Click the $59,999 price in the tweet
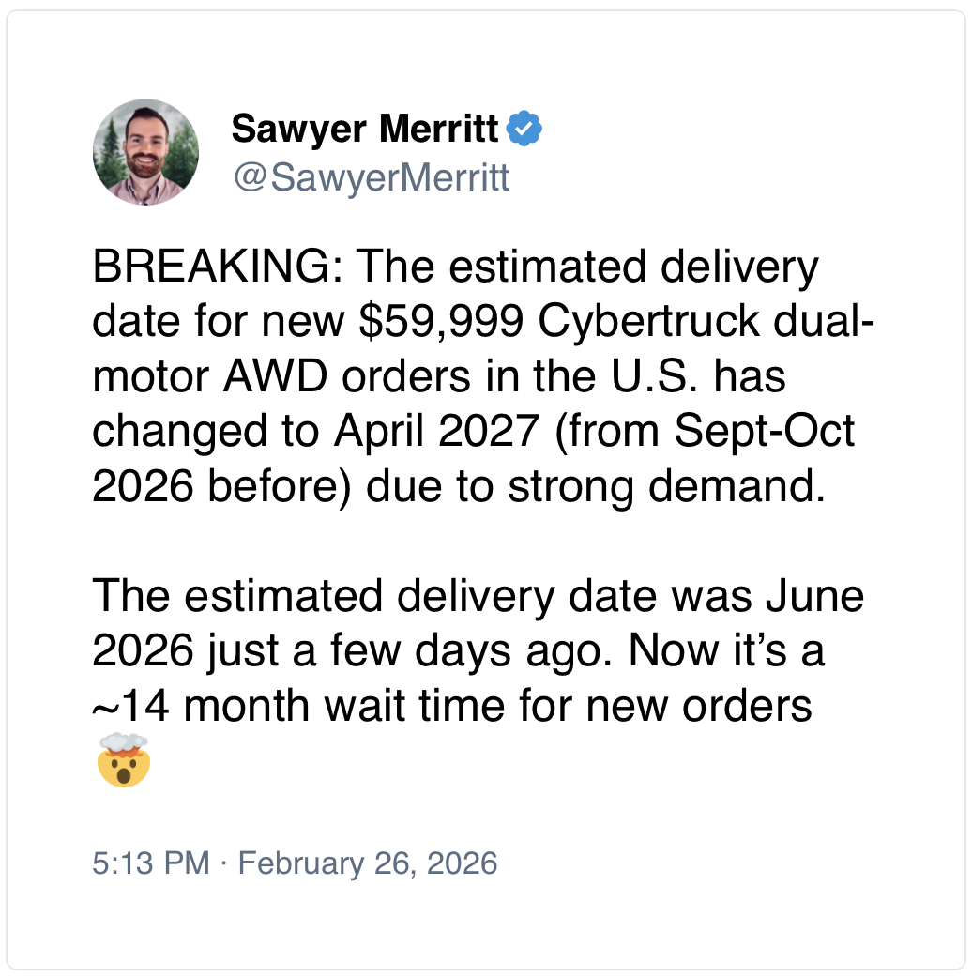972x978 pixels. coord(440,324)
